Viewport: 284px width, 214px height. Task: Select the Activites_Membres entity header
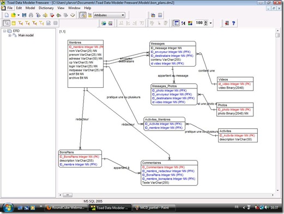click(165, 120)
